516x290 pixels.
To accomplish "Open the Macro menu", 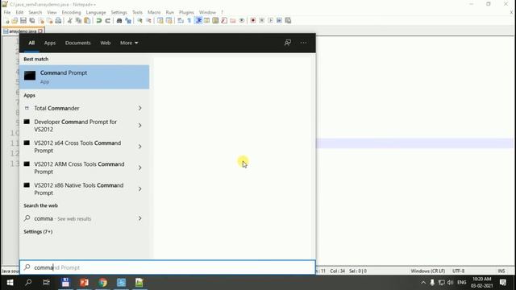I will pos(154,12).
